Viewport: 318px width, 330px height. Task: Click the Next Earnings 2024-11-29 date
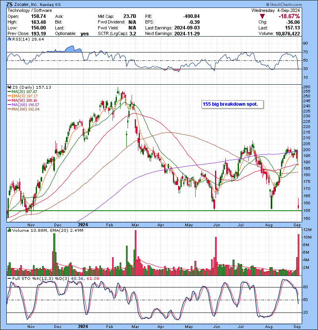[187, 33]
